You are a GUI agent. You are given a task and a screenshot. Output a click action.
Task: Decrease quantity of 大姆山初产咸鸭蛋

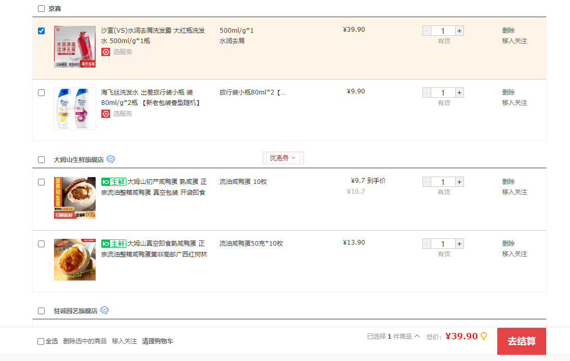(x=427, y=182)
